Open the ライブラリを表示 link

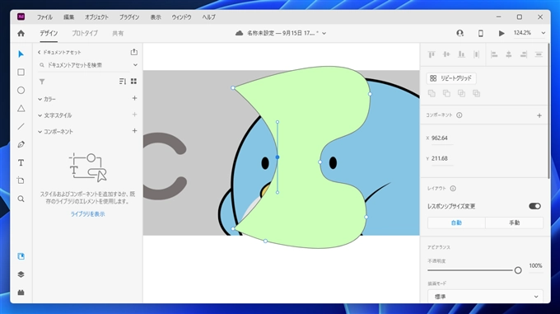point(87,214)
